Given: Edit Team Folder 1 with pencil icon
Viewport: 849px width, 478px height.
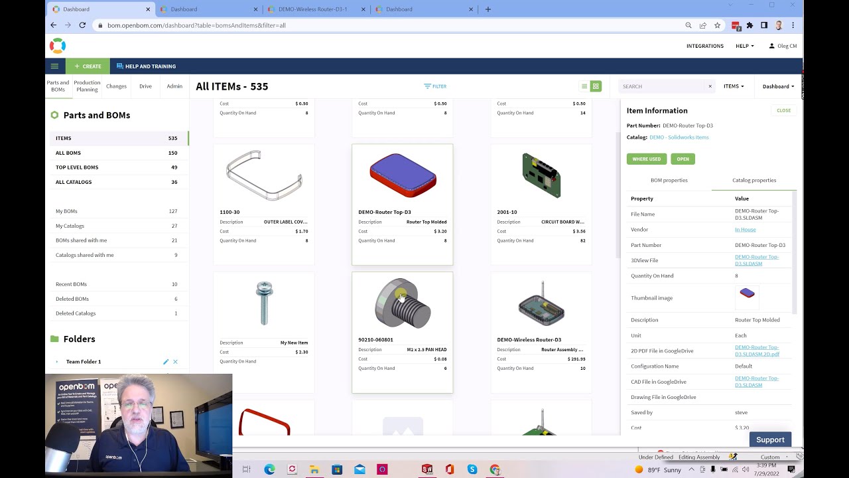Looking at the screenshot, I should [x=166, y=362].
